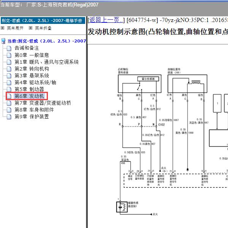Click the document icon next to 第2章

[9, 69]
